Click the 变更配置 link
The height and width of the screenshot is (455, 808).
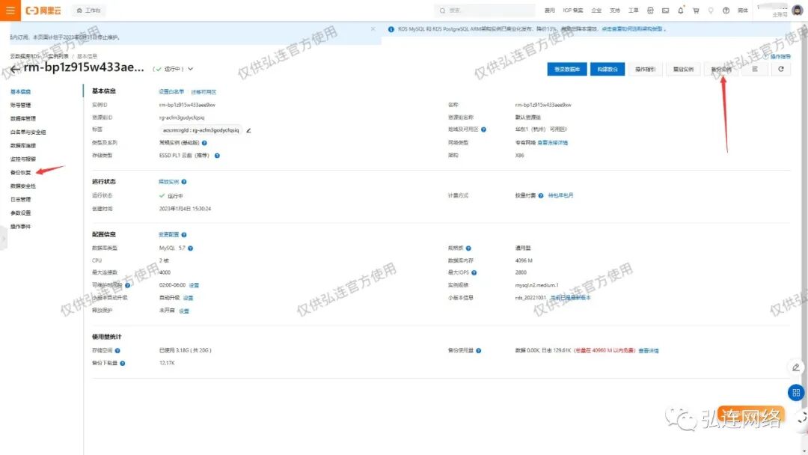(x=168, y=235)
